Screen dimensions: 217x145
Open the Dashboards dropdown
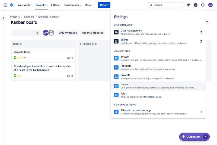pos(73,5)
